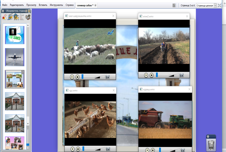226x152 pixels.
Task: Play the куриш.wmv video
Action: [147, 150]
